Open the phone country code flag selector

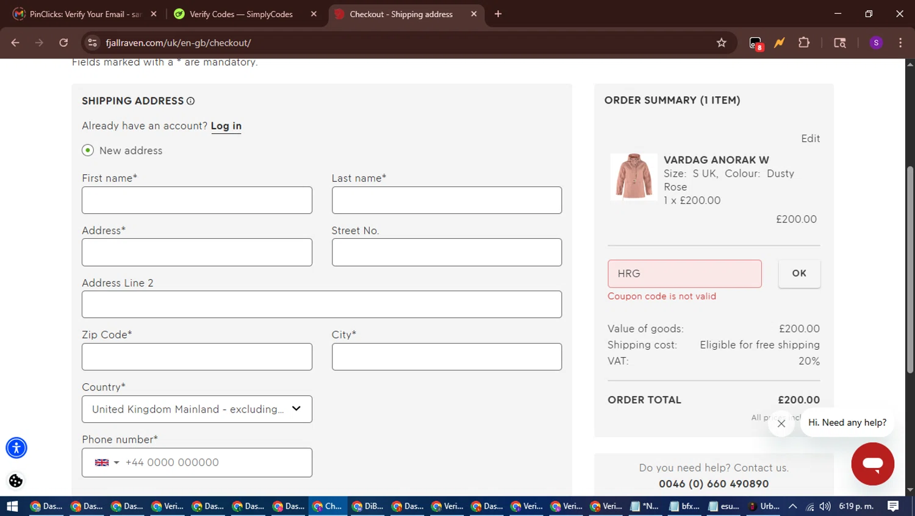107,462
